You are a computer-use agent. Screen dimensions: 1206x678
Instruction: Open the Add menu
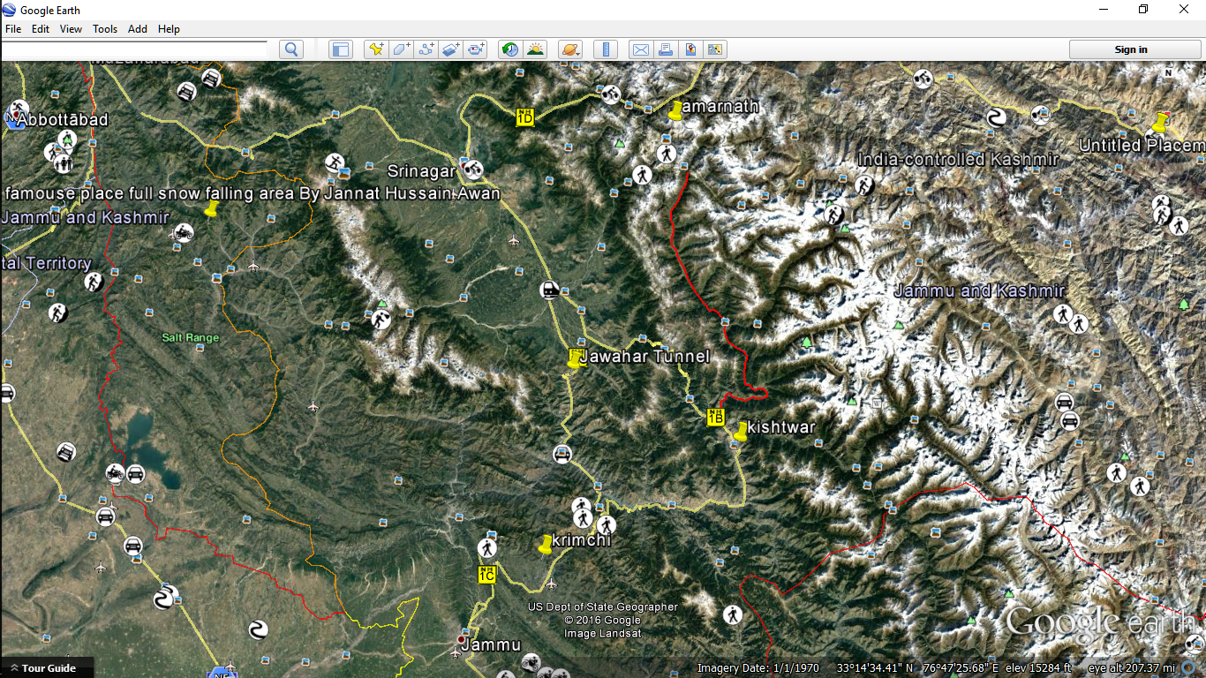[138, 29]
